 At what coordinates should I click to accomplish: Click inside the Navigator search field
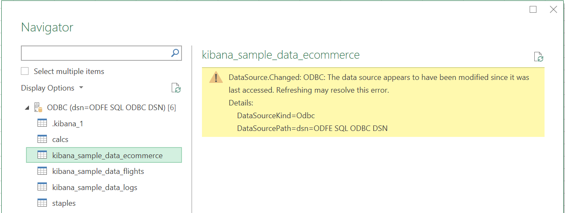coord(95,53)
